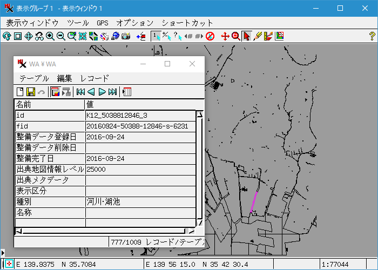Click the 値 column header
The image size is (378, 270).
tap(140, 104)
